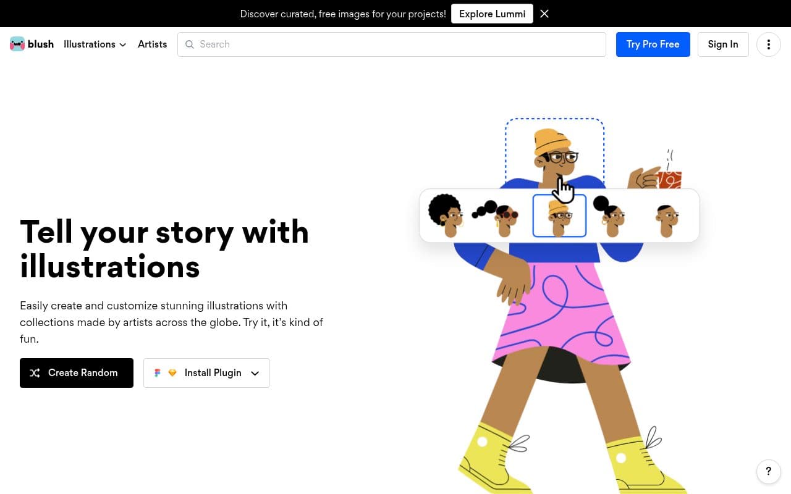791x494 pixels.
Task: Click the shuffle icon in Create Random
Action: (35, 373)
